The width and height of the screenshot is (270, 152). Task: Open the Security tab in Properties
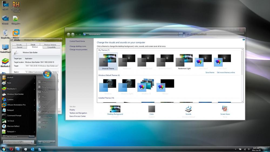[x=19, y=45]
